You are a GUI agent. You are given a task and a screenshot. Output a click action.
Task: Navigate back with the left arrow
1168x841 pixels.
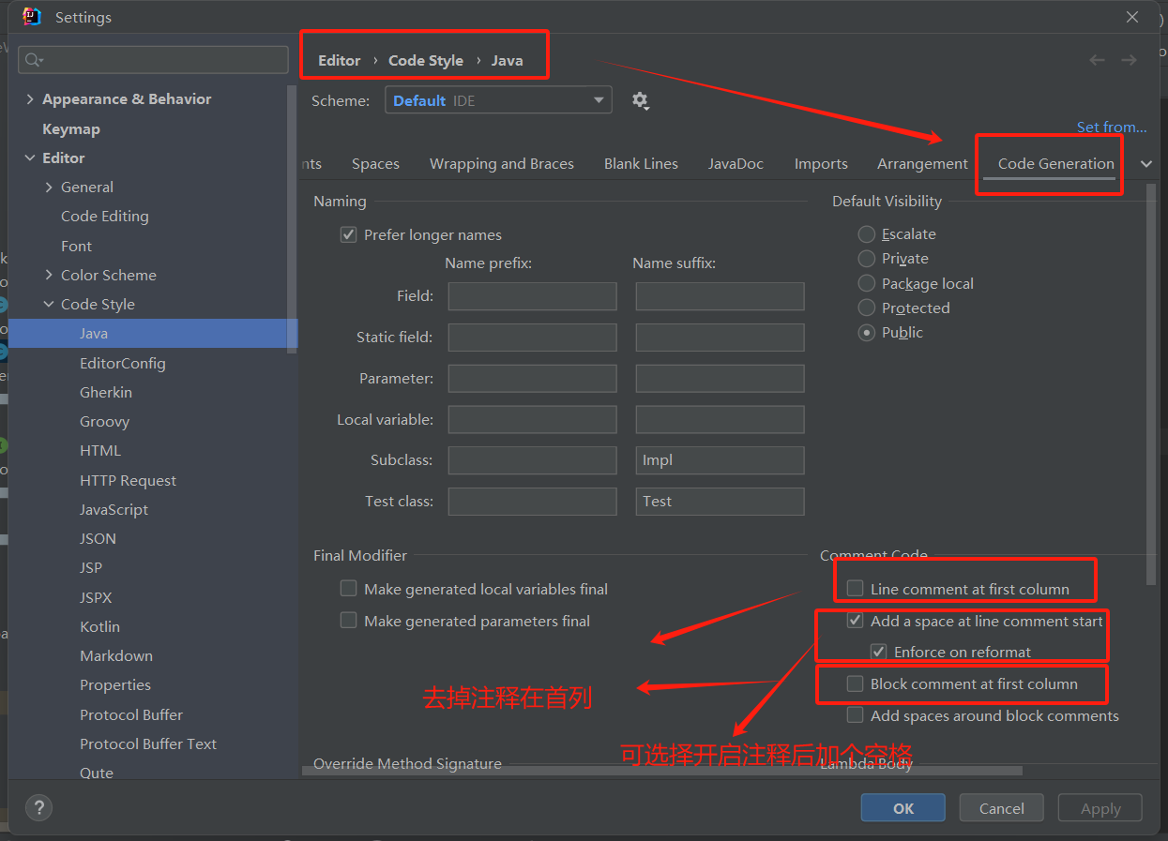click(x=1097, y=60)
